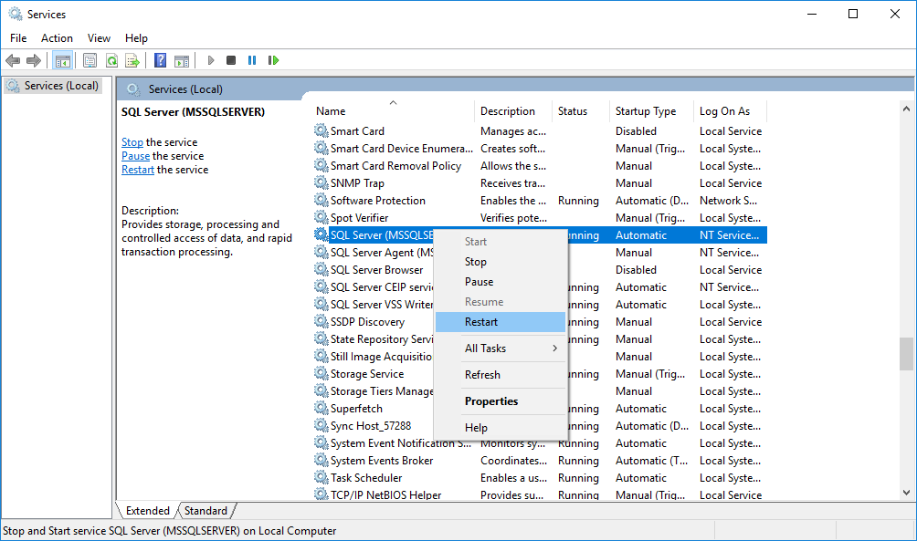Switch to the Standard tab

tap(206, 511)
